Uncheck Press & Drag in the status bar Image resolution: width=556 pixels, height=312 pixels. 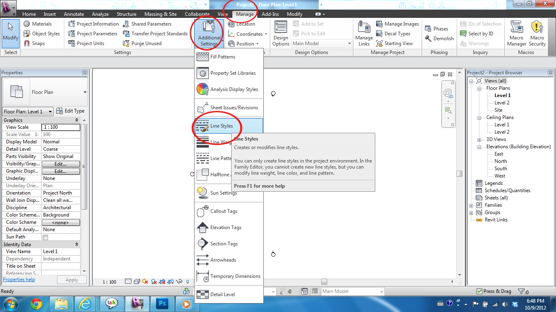[x=479, y=291]
